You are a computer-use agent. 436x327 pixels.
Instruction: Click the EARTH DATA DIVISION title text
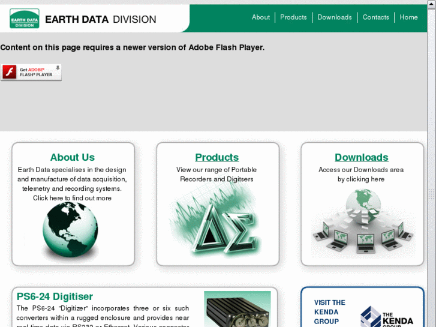point(100,19)
